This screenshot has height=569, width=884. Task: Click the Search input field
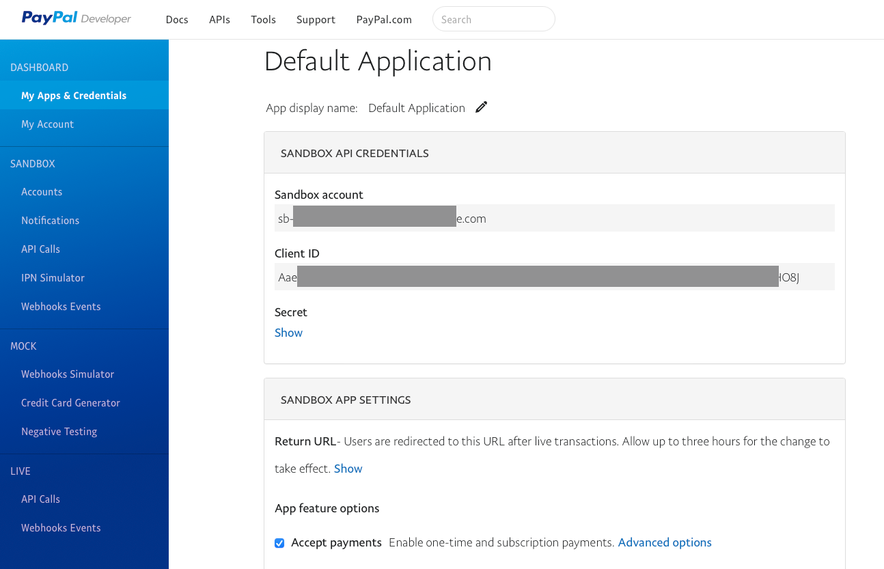(x=493, y=19)
